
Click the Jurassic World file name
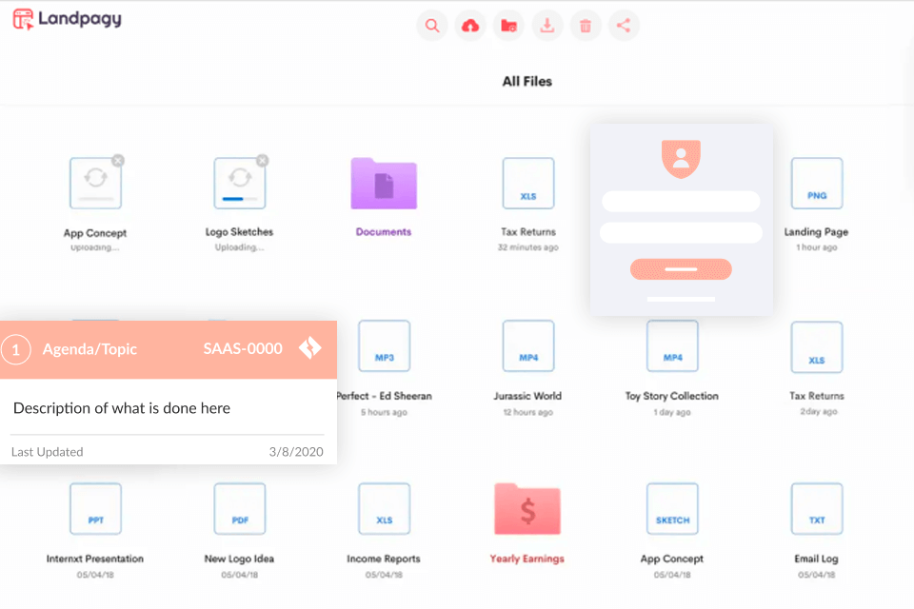(x=527, y=396)
